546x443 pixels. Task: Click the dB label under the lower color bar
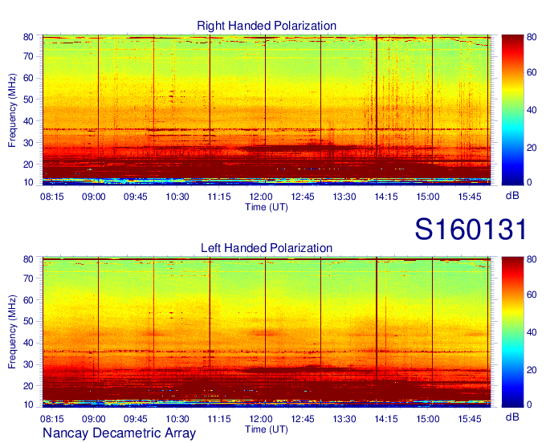click(x=512, y=417)
